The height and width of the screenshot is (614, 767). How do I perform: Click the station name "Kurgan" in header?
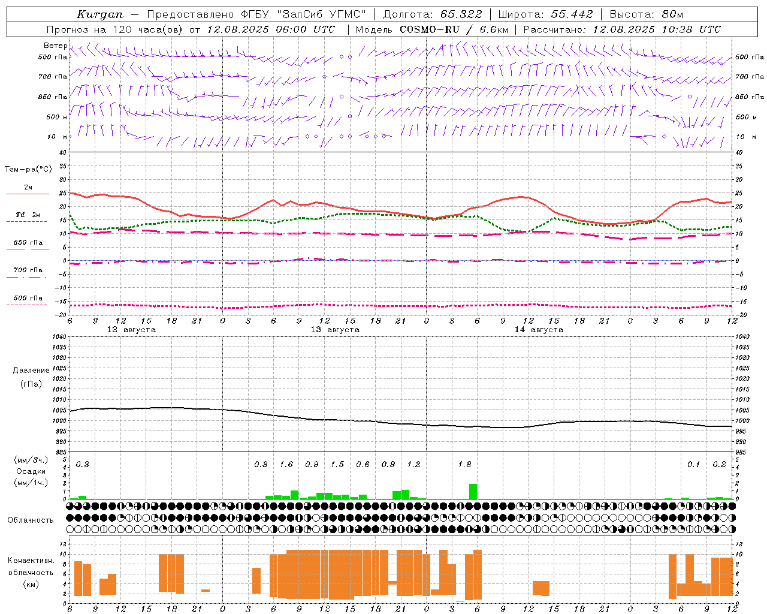pos(99,14)
